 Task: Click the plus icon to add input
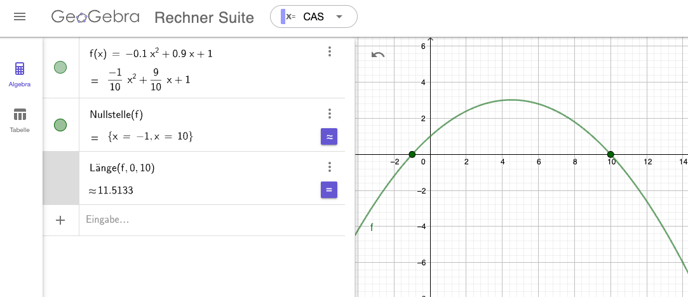(x=60, y=220)
